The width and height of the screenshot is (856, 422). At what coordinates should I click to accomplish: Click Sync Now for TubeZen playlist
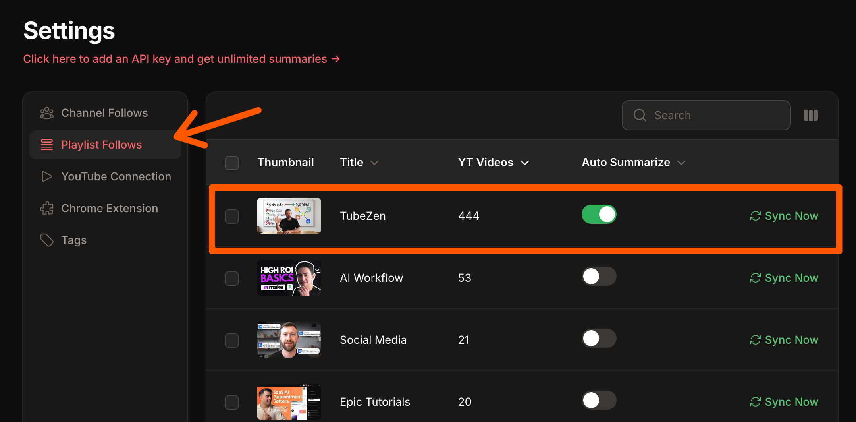pos(784,216)
